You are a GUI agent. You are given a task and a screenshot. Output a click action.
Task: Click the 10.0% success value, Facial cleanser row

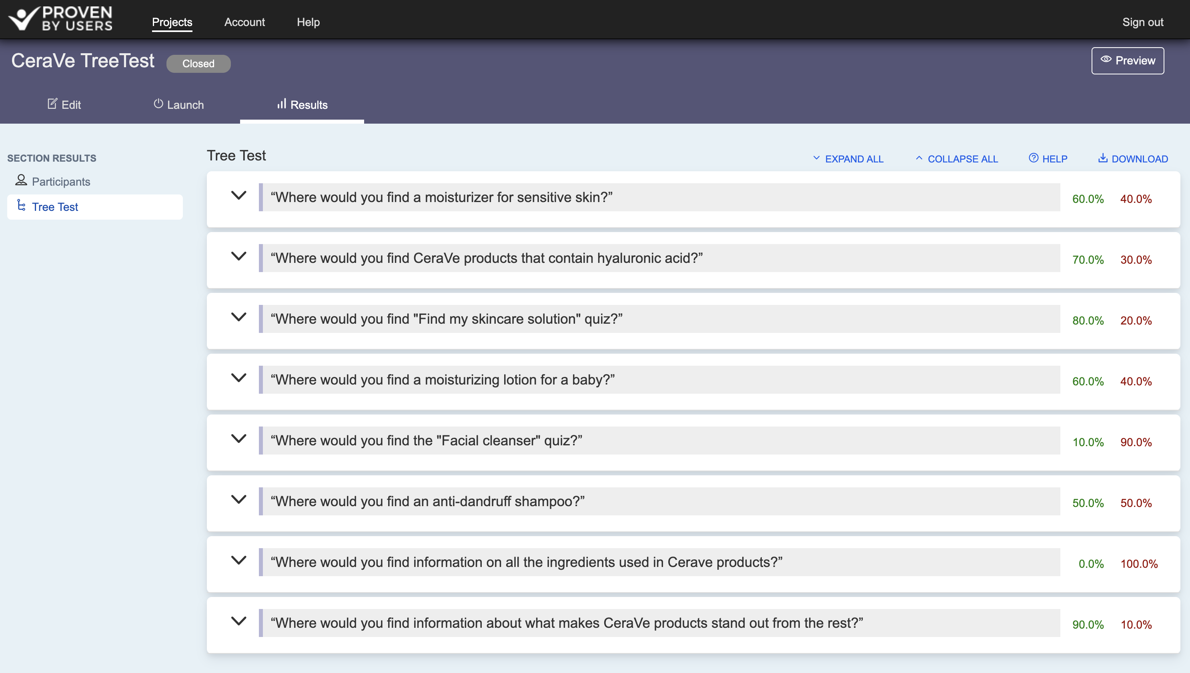coord(1088,443)
